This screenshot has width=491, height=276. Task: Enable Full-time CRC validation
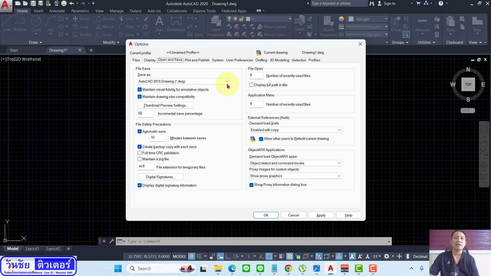[140, 153]
